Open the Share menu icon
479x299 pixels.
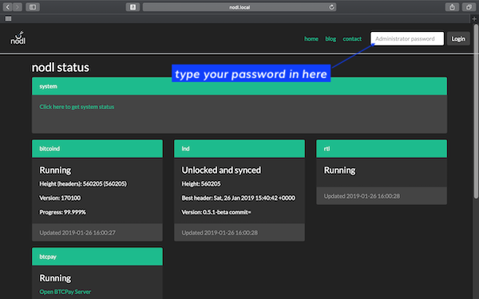coord(452,7)
